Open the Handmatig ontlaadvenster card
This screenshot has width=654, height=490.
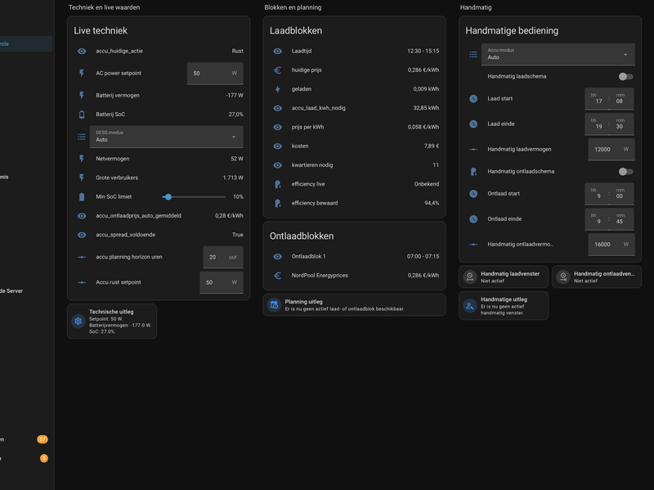[x=597, y=276]
